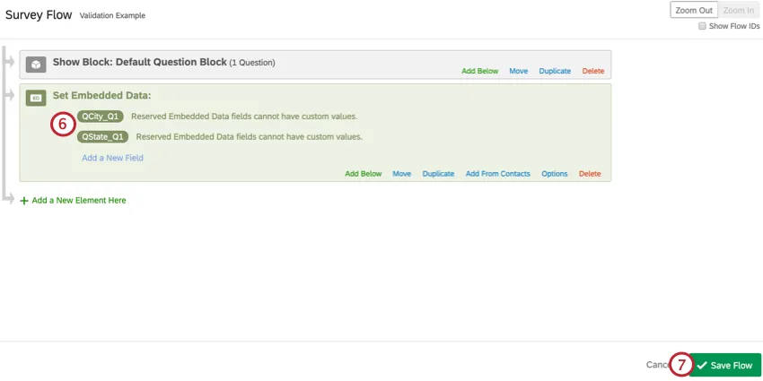Image resolution: width=763 pixels, height=381 pixels.
Task: Click Add From Contacts link
Action: [x=497, y=174]
